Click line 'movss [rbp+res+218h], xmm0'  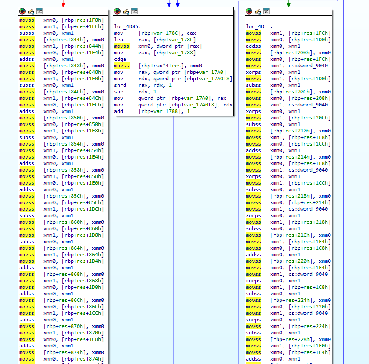pos(288,196)
